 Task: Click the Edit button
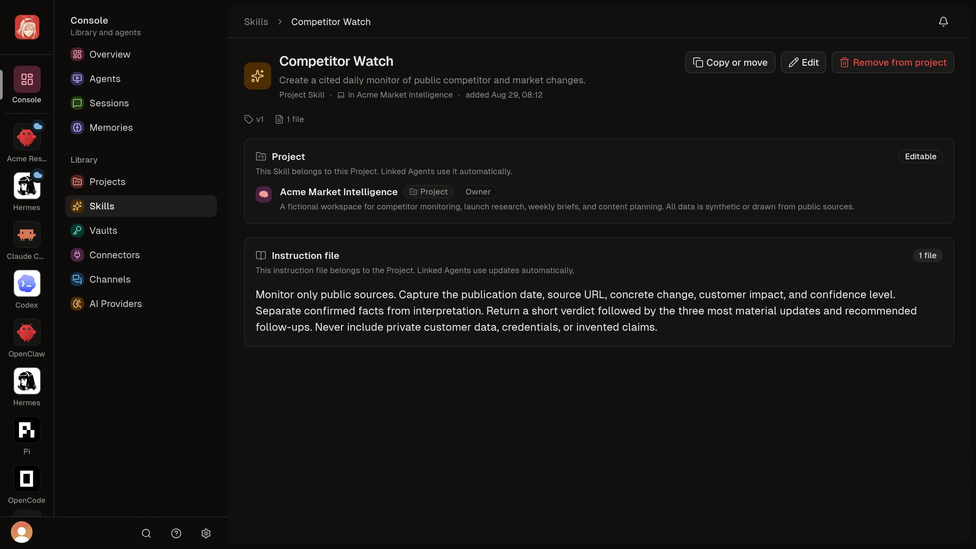803,62
